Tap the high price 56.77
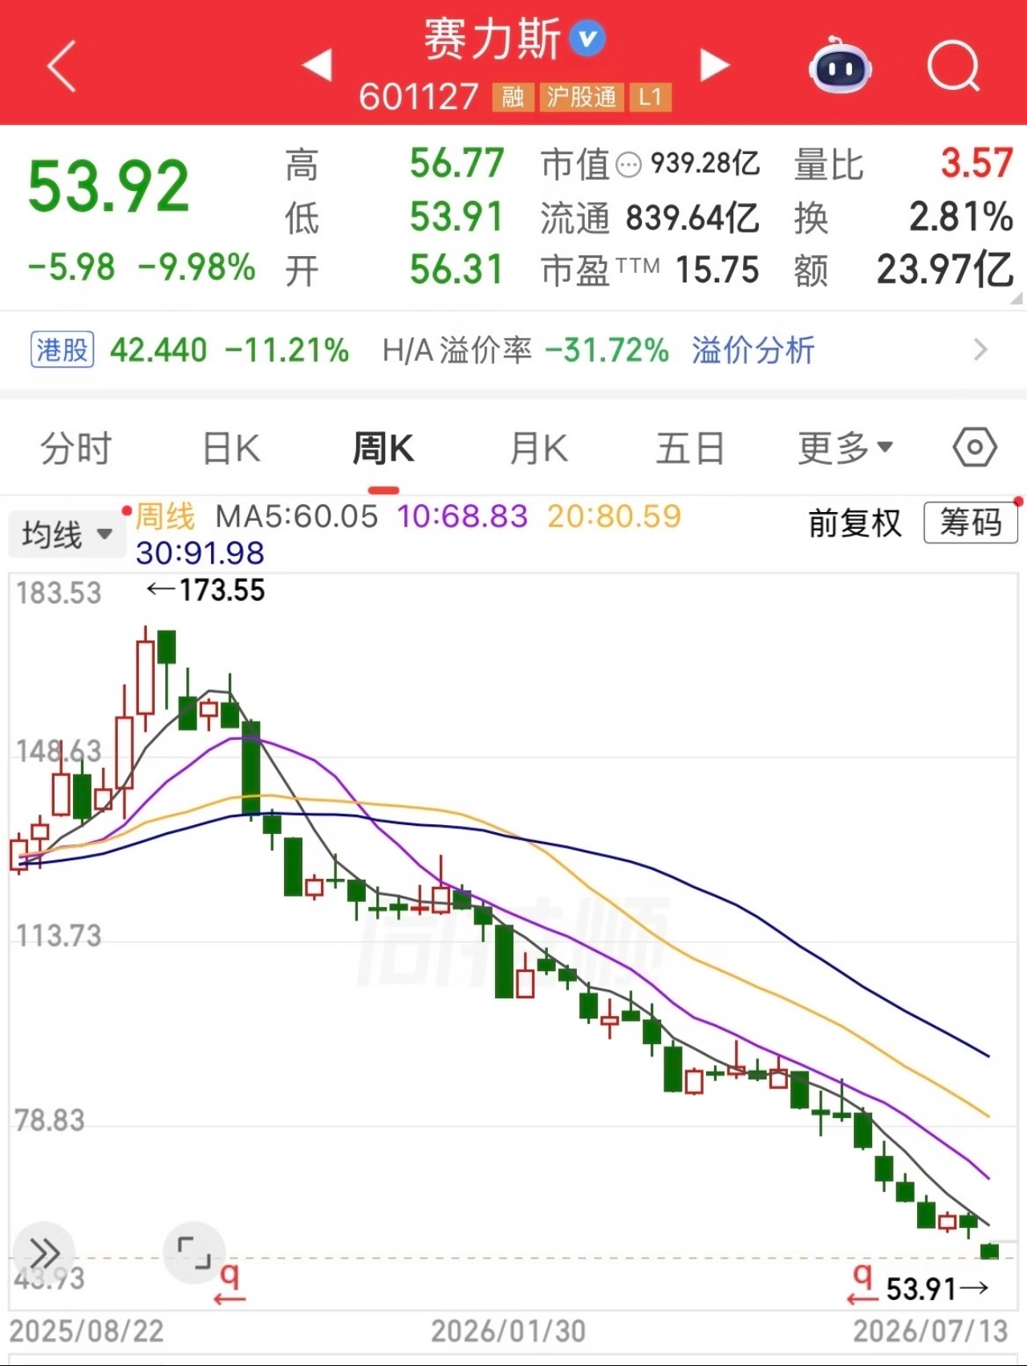The image size is (1027, 1366). point(457,164)
